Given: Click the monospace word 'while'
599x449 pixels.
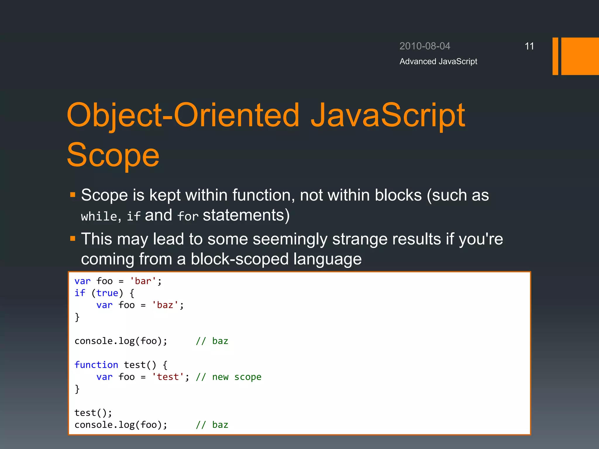Looking at the screenshot, I should [x=99, y=217].
